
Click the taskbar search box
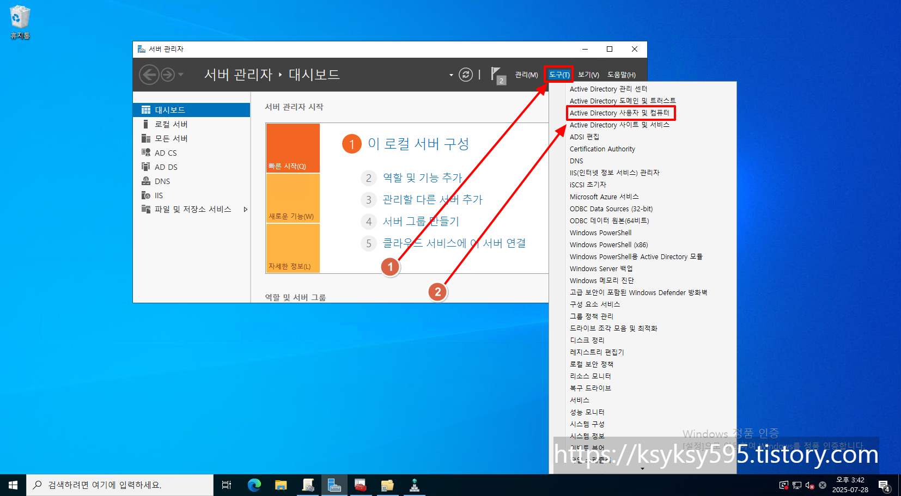pyautogui.click(x=120, y=485)
